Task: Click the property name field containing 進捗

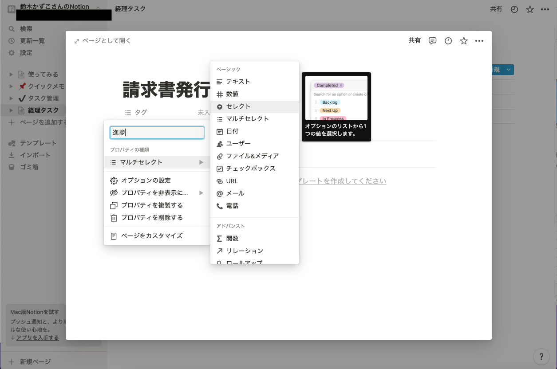Action: pyautogui.click(x=157, y=133)
